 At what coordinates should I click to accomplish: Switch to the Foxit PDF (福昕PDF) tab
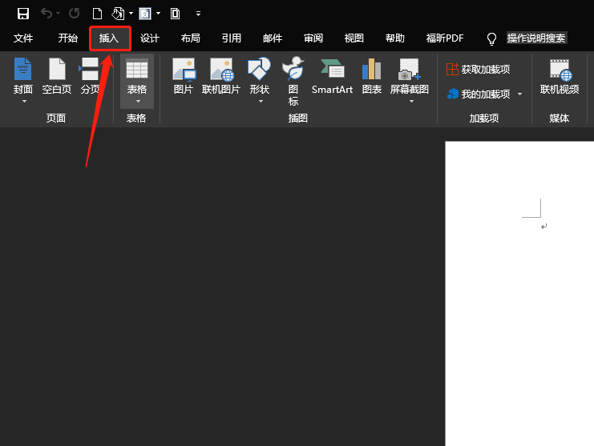point(446,38)
